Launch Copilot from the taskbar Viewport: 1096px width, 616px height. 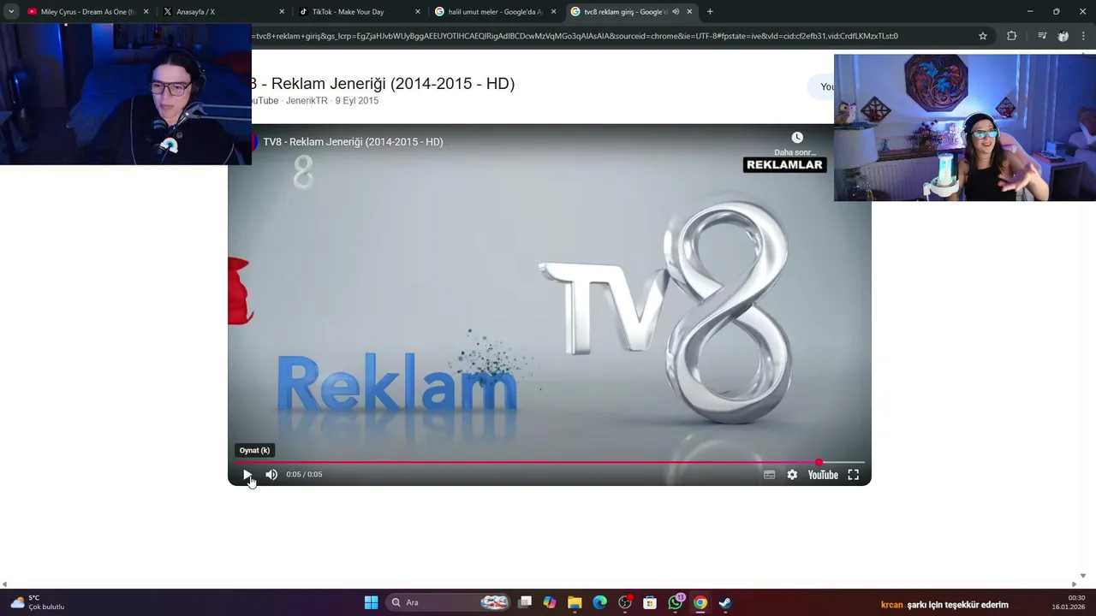point(550,602)
